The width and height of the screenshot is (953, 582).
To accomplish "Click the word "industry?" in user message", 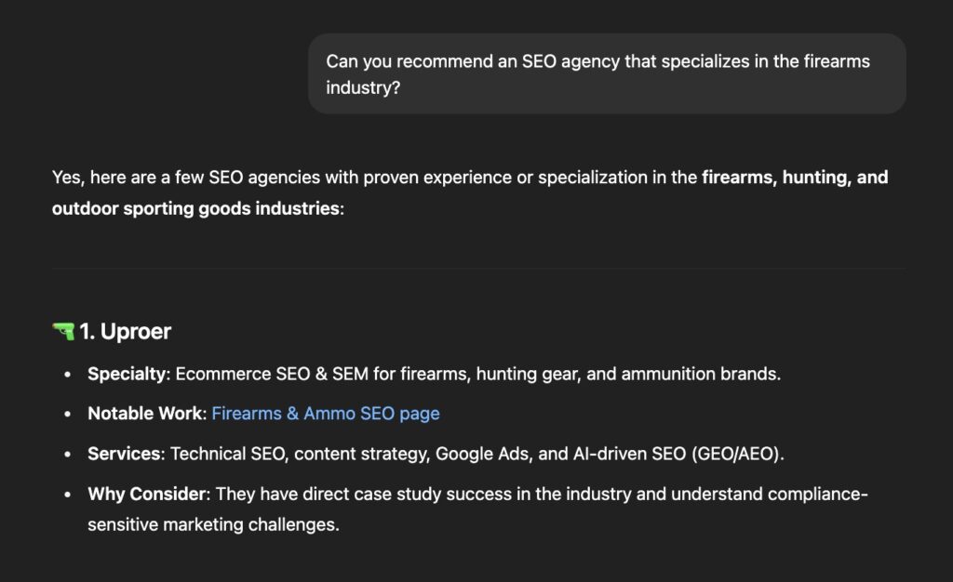I will [364, 88].
